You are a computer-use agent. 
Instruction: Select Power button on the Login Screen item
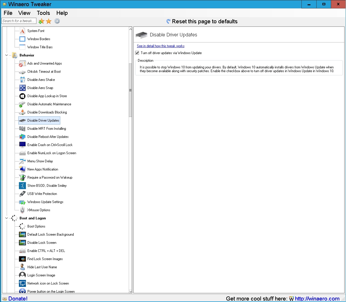click(51, 292)
